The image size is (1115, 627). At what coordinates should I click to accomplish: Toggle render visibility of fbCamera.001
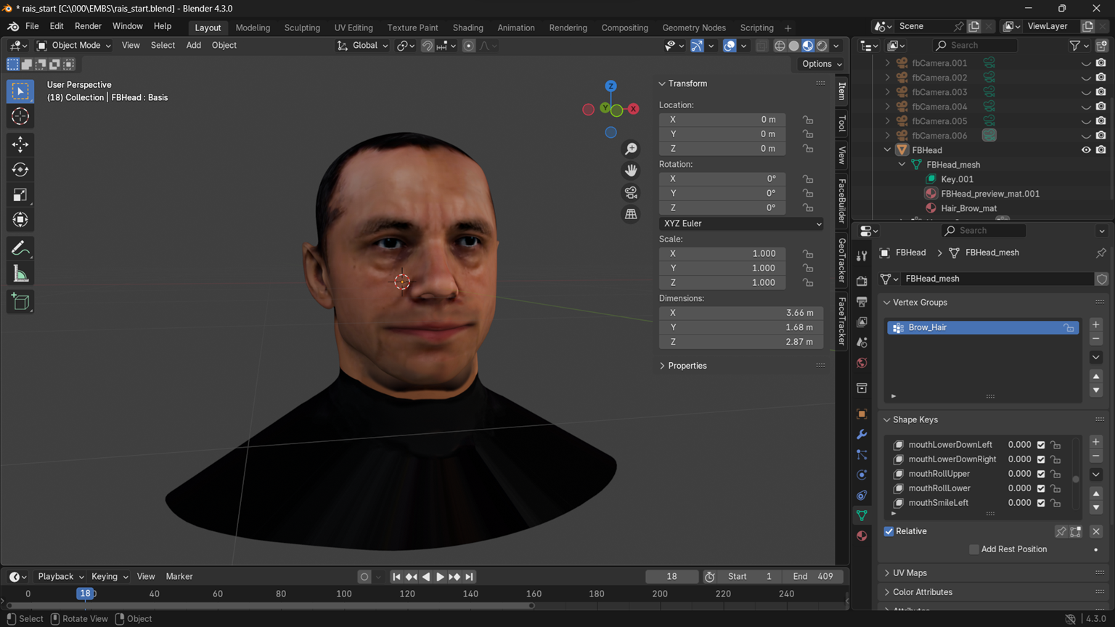click(1100, 63)
